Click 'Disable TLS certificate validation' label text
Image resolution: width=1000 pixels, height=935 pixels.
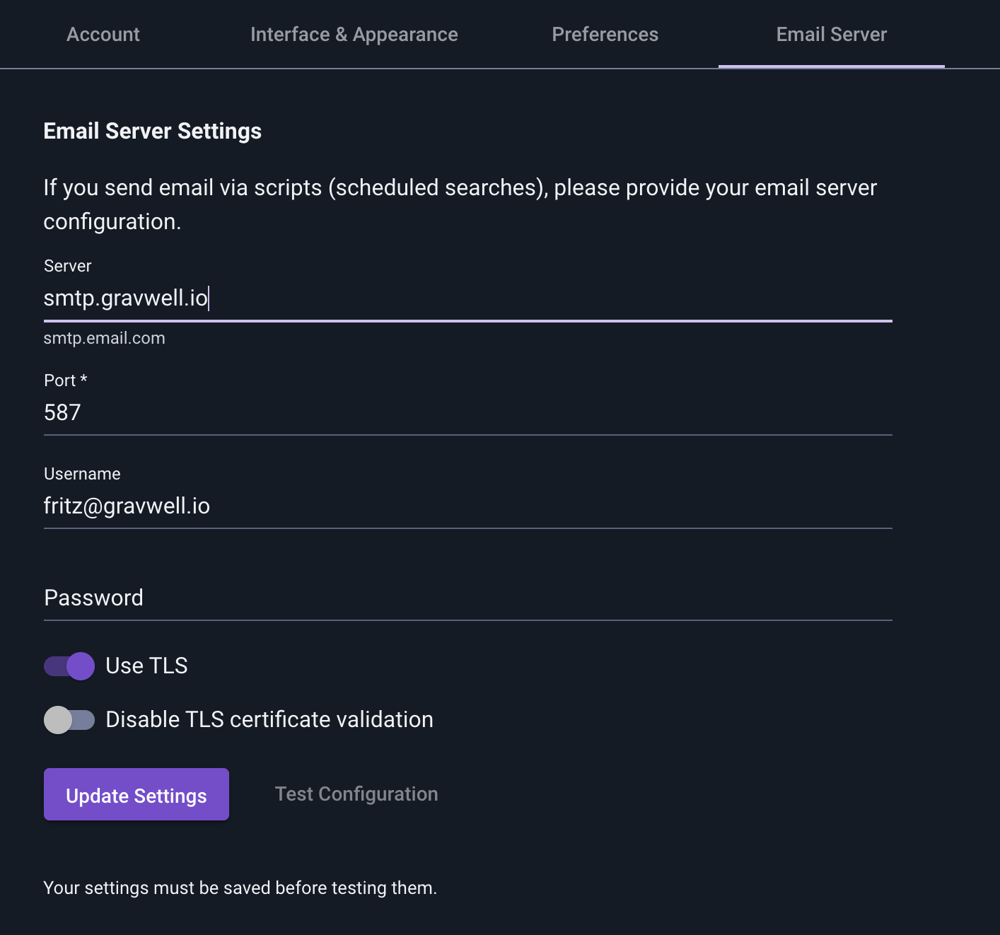269,719
